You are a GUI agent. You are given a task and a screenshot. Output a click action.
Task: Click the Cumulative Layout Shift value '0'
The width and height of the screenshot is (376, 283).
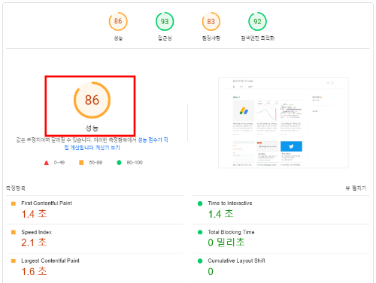[211, 272]
